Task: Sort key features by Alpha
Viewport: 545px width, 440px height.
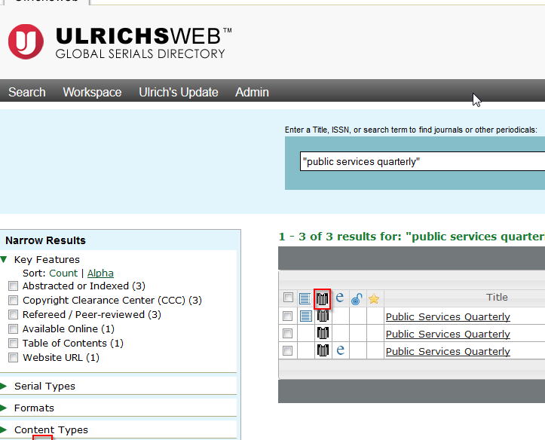Action: 100,273
